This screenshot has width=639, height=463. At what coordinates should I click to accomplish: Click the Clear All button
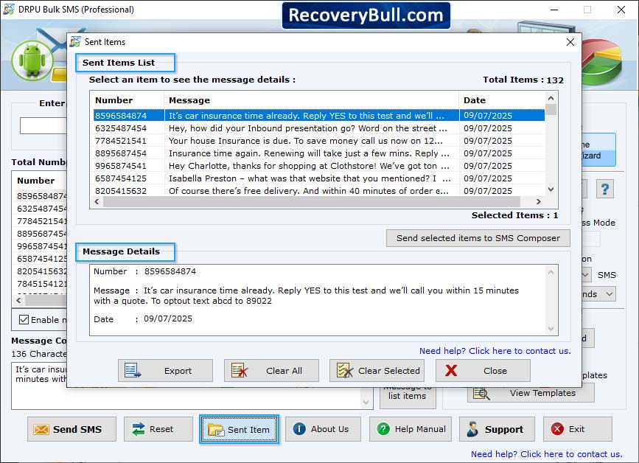(x=271, y=371)
